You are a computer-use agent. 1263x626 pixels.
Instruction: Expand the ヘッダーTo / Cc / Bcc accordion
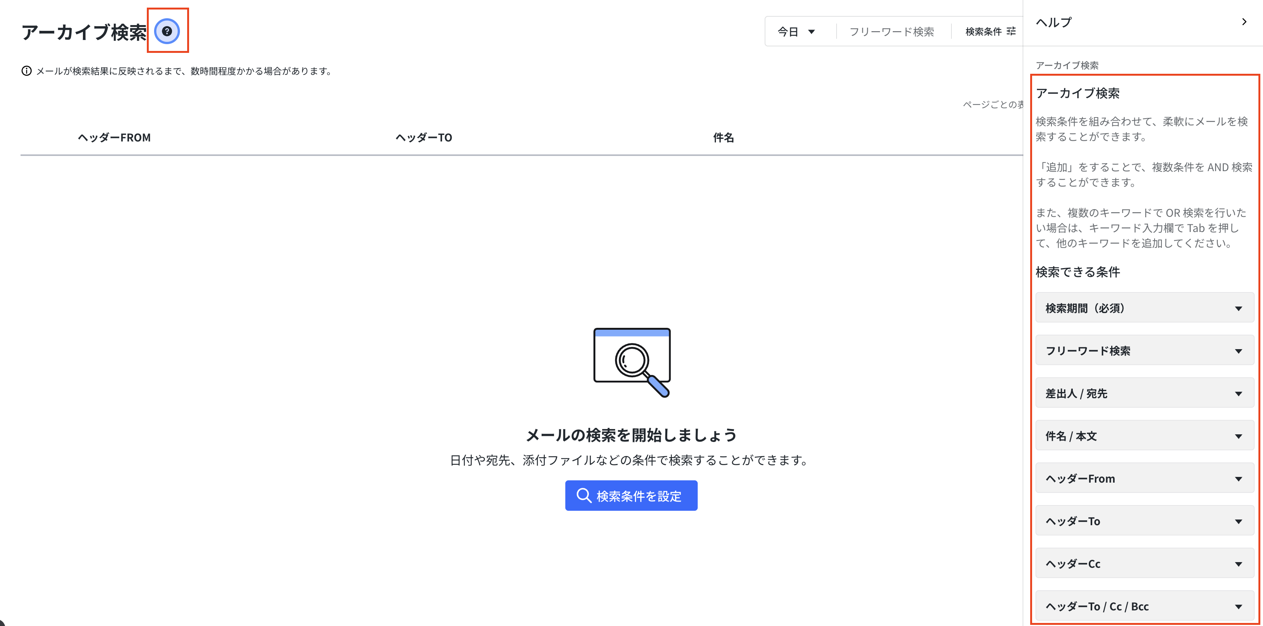click(1144, 606)
